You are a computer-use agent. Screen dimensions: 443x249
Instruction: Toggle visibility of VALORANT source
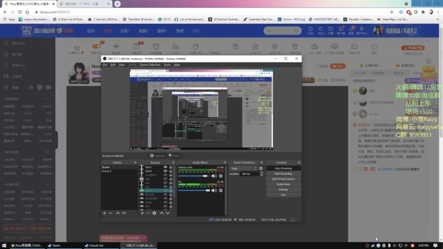[165, 199]
